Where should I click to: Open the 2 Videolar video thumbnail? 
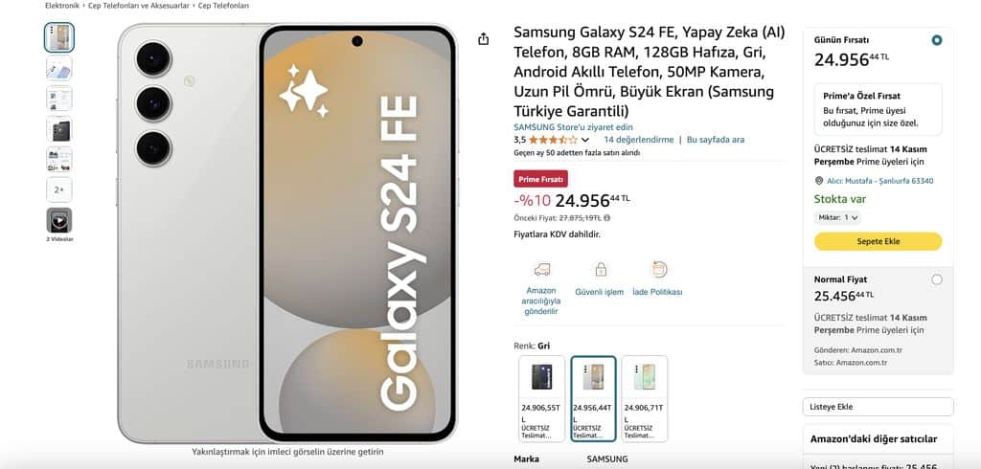click(x=58, y=220)
